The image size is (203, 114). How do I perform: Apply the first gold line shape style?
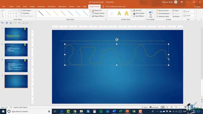click(48, 13)
